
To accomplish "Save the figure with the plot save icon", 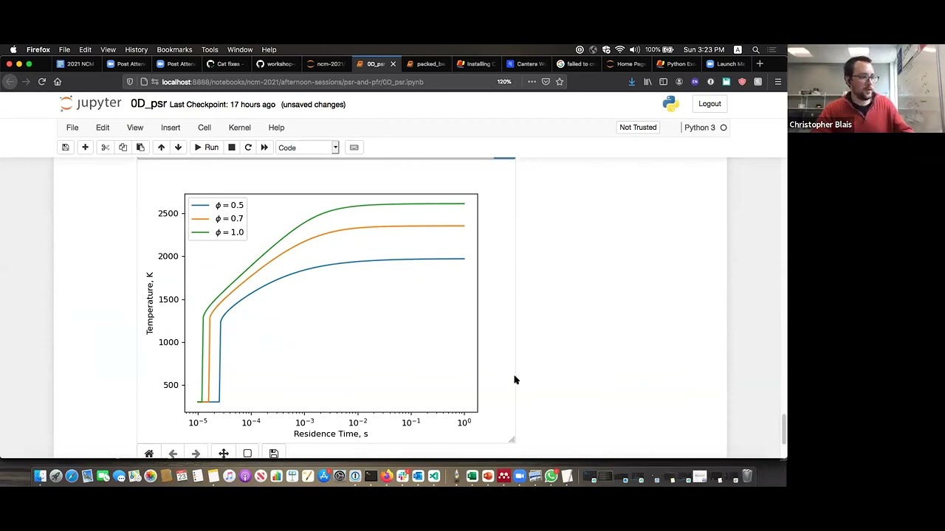I will 273,453.
